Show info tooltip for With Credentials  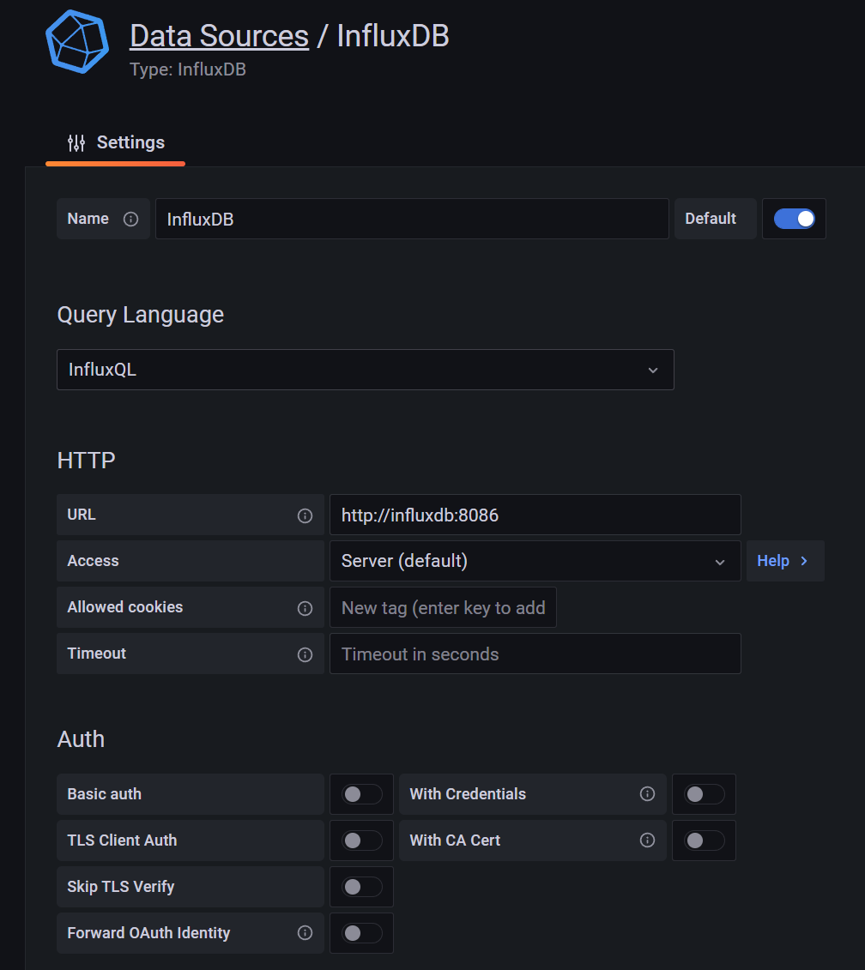(x=647, y=793)
